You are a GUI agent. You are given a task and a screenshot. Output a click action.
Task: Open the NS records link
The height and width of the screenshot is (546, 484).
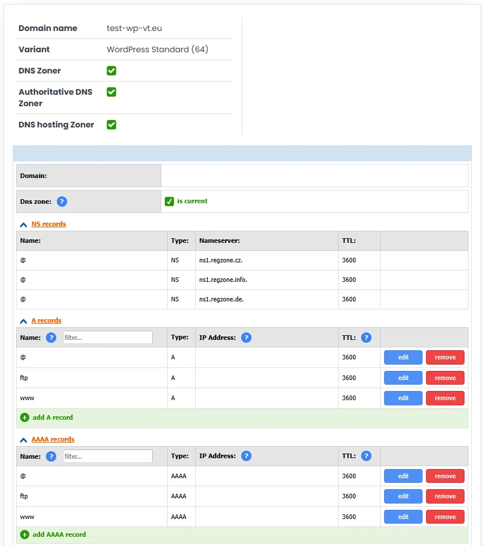coord(49,224)
